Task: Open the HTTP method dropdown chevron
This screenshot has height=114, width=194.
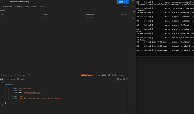Action: click(x=5, y=2)
